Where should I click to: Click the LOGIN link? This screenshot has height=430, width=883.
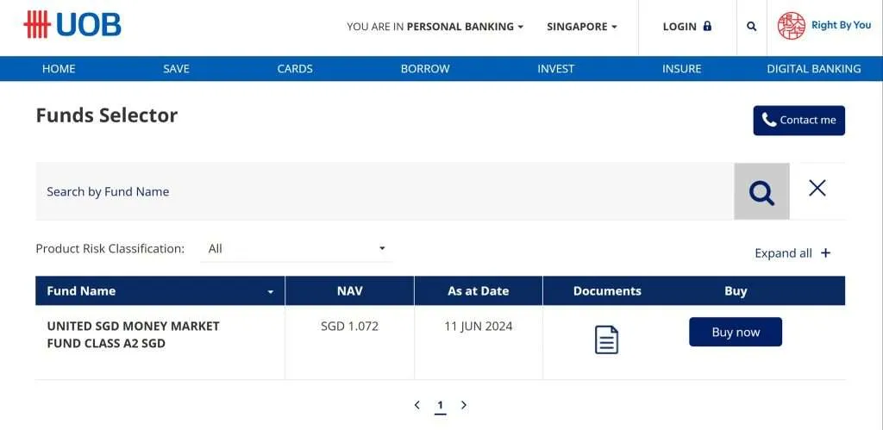pos(687,27)
